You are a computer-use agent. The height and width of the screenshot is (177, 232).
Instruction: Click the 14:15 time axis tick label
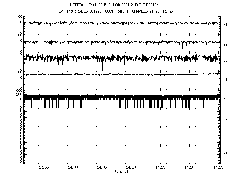[160, 168]
